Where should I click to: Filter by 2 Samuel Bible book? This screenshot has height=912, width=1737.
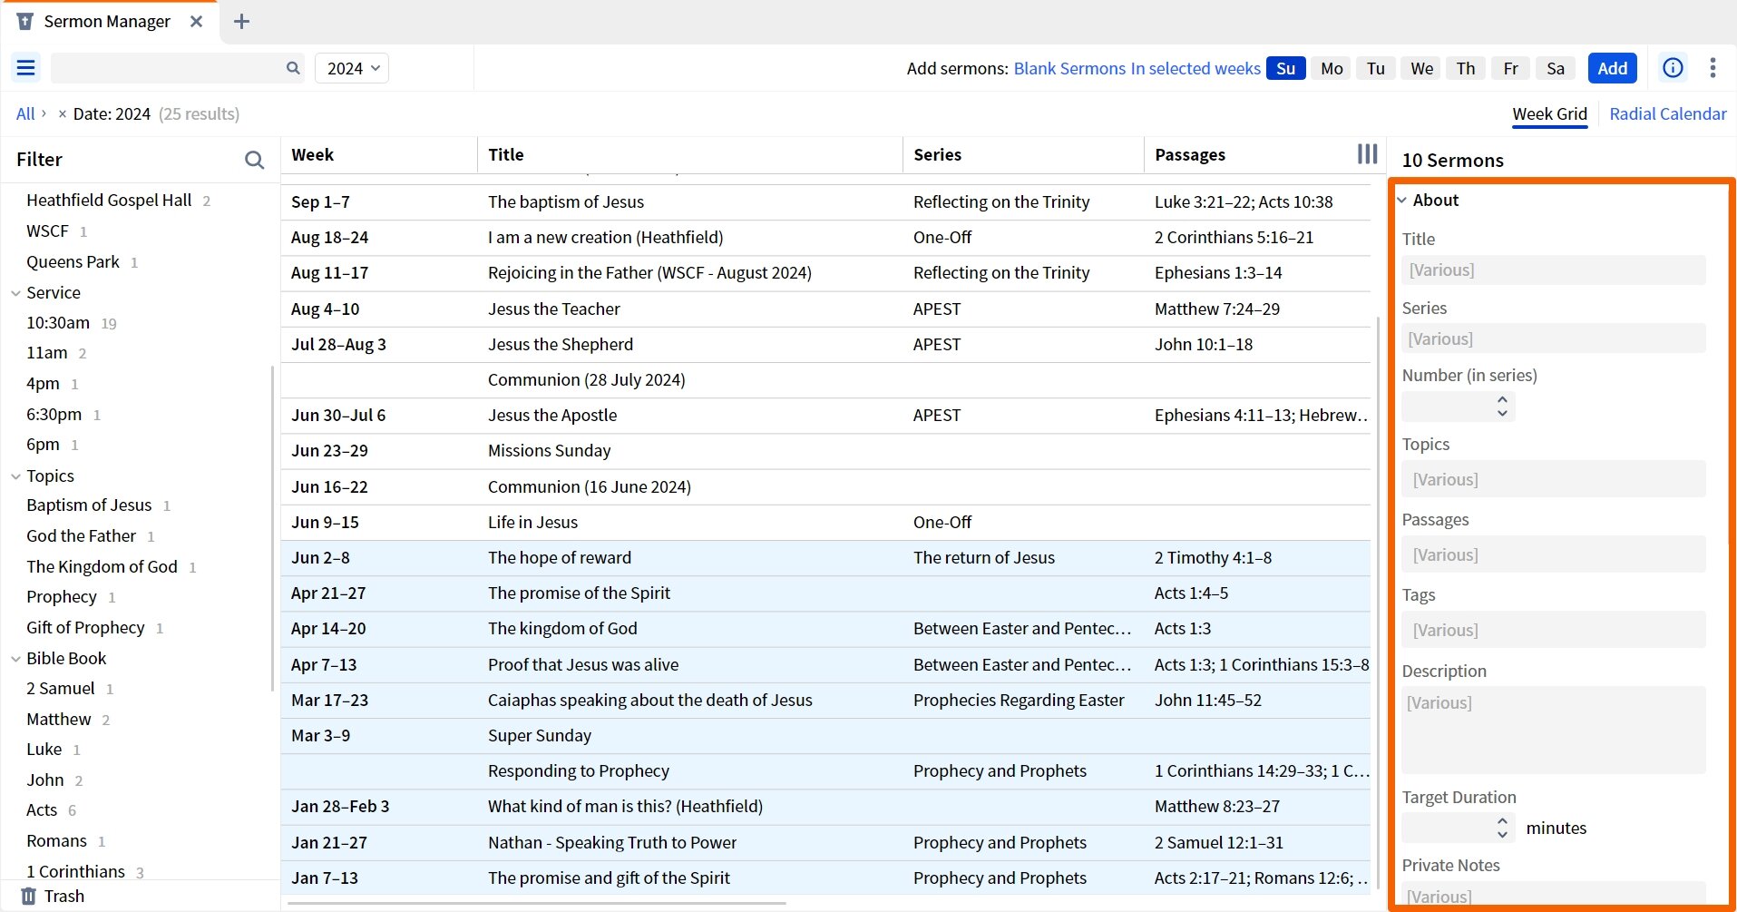click(x=60, y=689)
